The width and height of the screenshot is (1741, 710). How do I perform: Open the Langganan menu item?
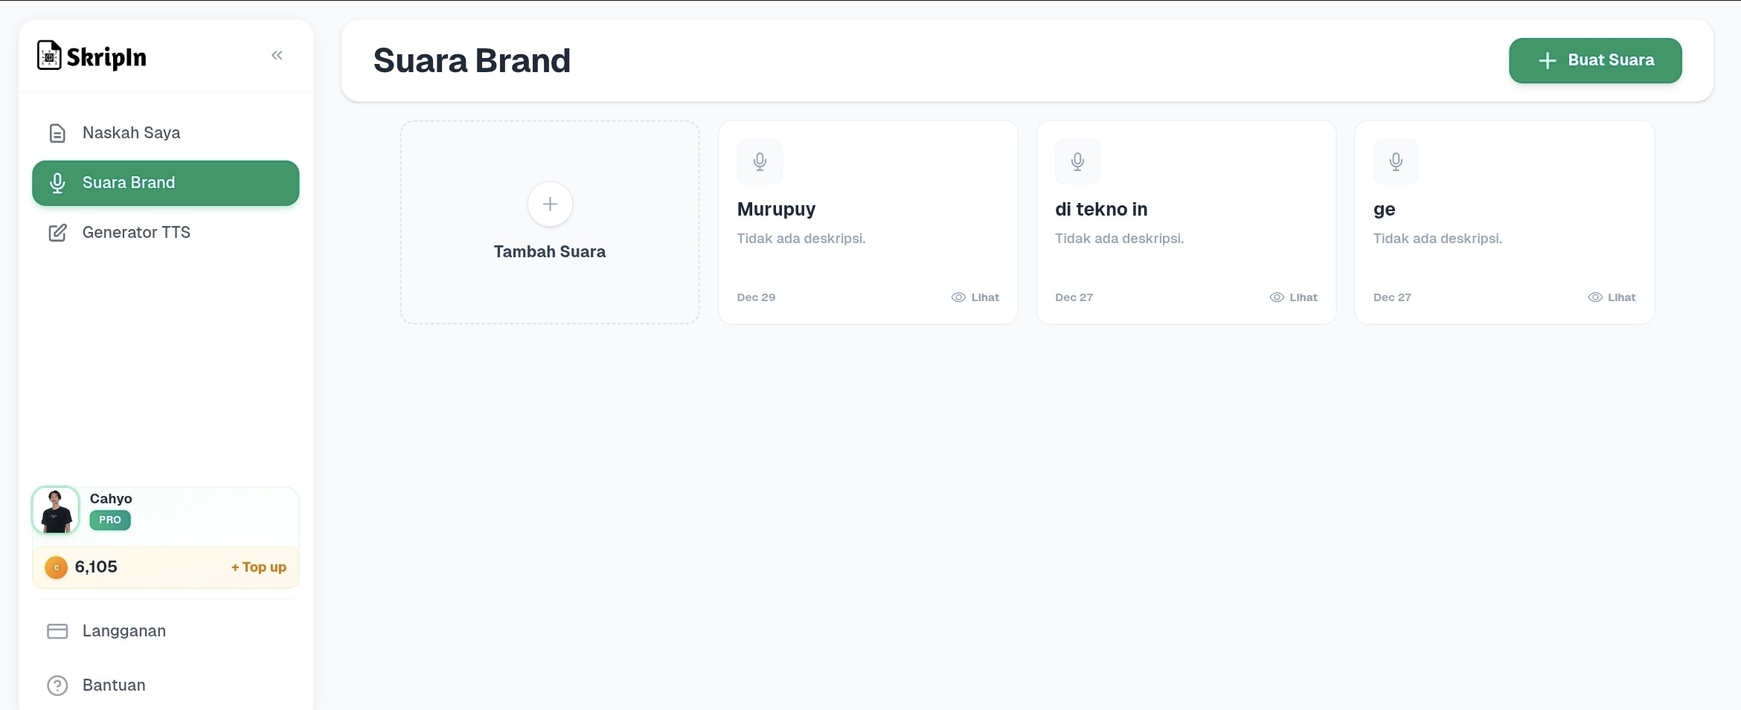[x=124, y=630]
